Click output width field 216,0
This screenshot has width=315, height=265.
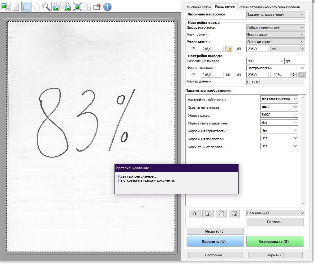[212, 75]
